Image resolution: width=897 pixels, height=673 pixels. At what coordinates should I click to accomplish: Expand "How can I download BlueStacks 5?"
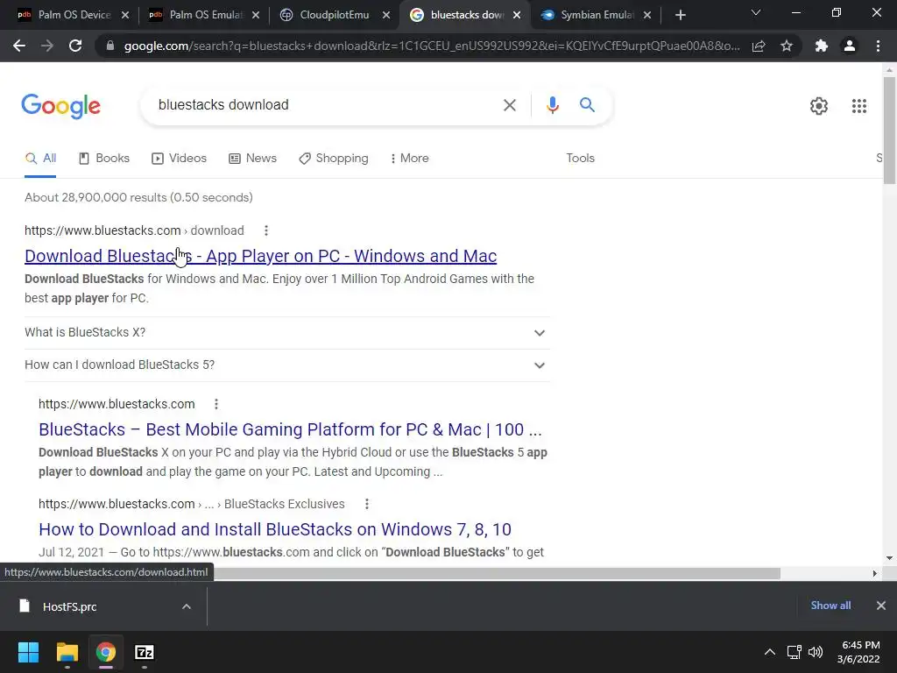(286, 365)
